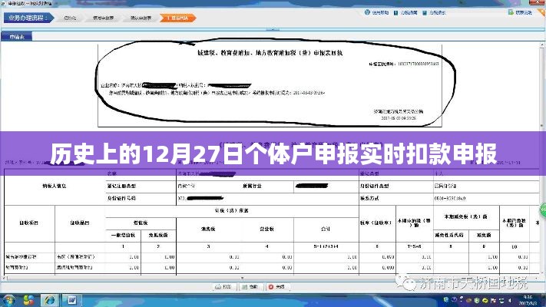546x307 pixels.
Task: Click the 一般增值税 column header
Action: pyautogui.click(x=124, y=236)
